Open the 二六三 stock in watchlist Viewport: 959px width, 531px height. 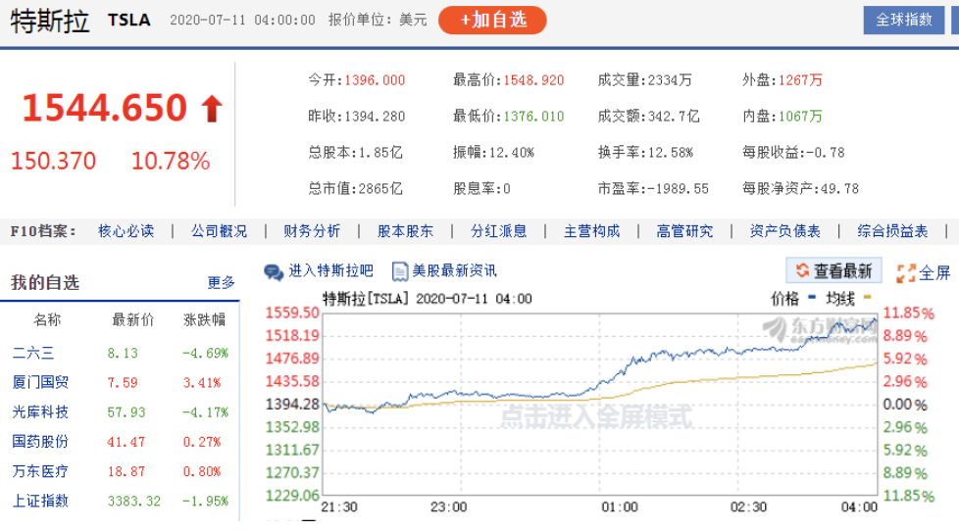point(33,354)
